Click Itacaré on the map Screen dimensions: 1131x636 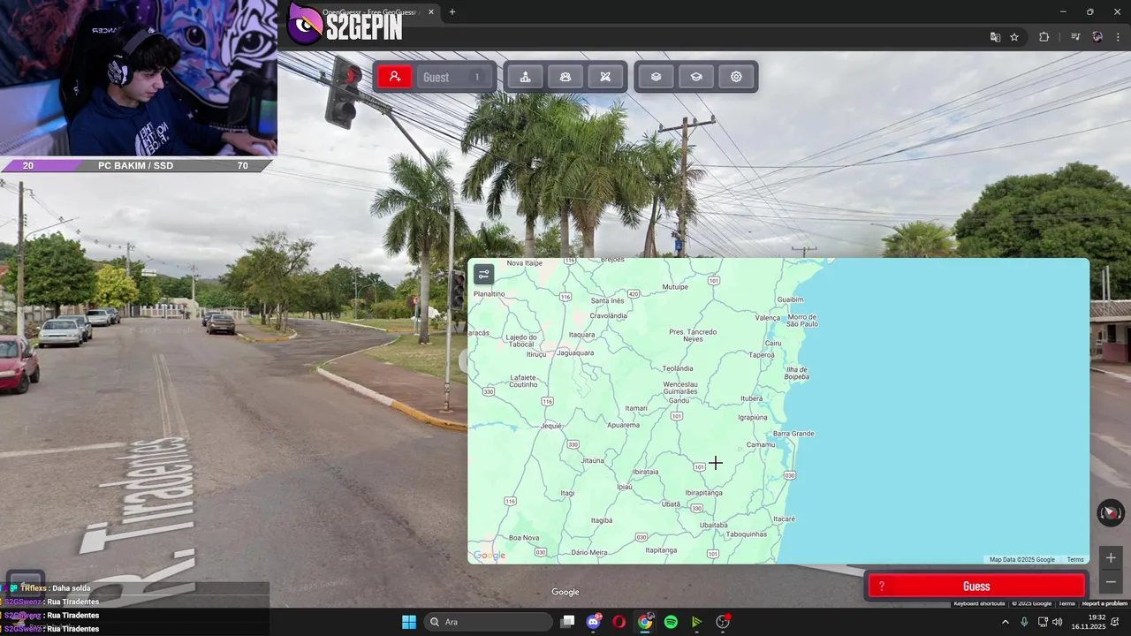(x=784, y=519)
